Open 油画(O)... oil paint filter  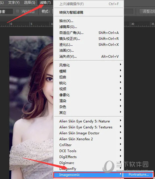[x=88, y=51]
